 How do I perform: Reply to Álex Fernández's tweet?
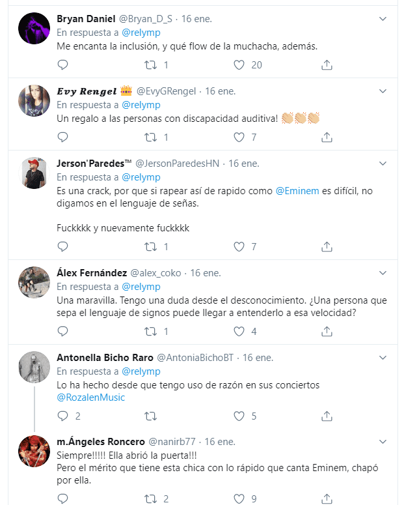[62, 331]
